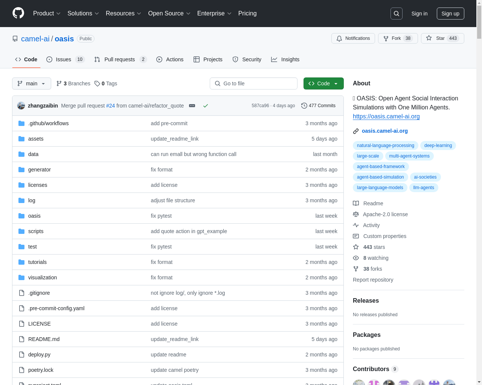
Task: Click the visualization folder icon
Action: click(x=21, y=277)
